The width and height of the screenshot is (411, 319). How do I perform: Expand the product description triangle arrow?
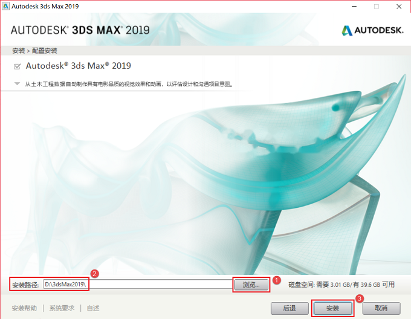click(17, 84)
